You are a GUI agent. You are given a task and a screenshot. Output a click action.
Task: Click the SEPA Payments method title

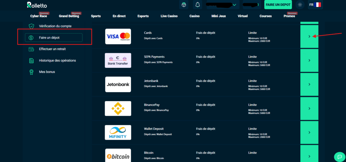pyautogui.click(x=154, y=57)
